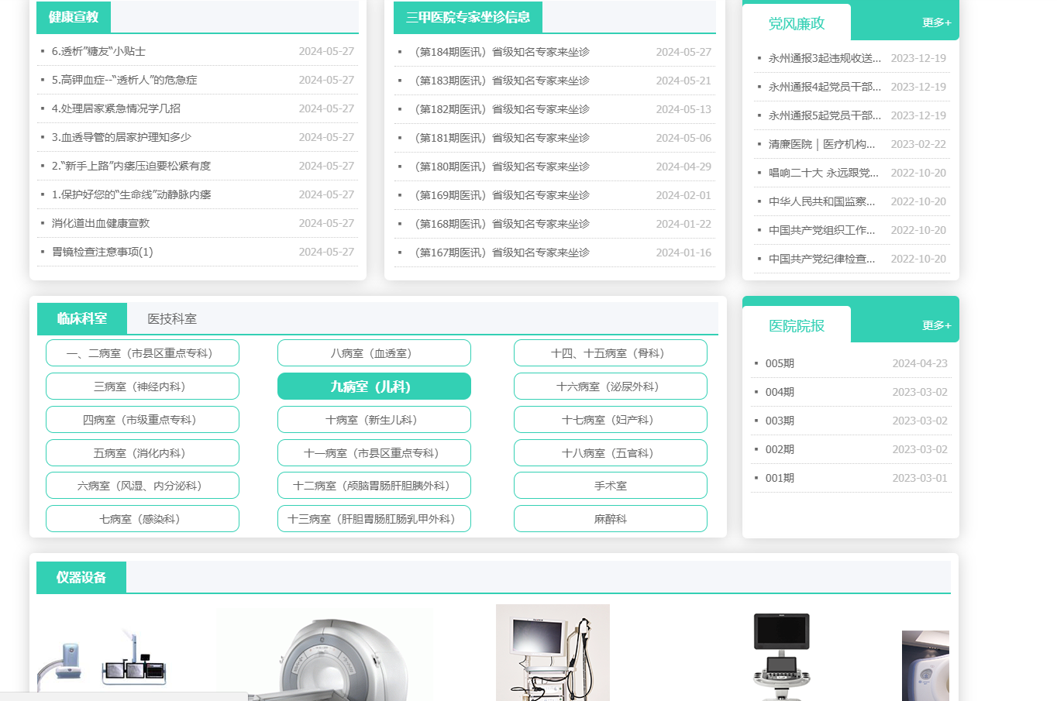
Task: Switch to 临床科室 tab
Action: coord(82,319)
